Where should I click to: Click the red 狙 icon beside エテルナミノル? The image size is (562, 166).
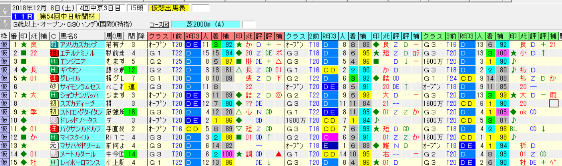[54, 53]
